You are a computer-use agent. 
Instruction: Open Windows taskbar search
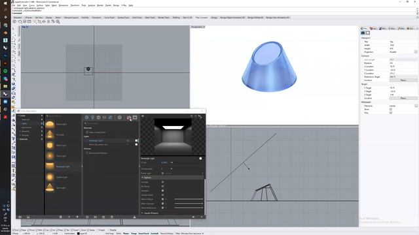coord(5,10)
